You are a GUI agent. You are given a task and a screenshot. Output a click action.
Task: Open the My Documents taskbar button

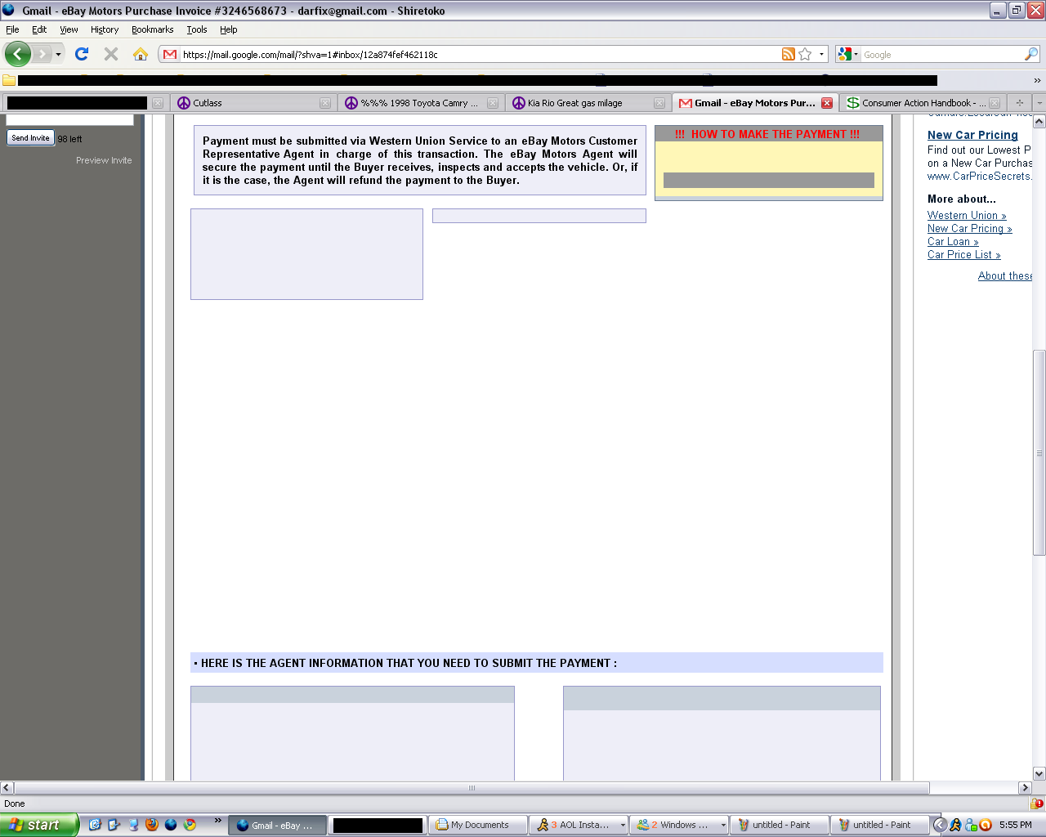(x=477, y=825)
